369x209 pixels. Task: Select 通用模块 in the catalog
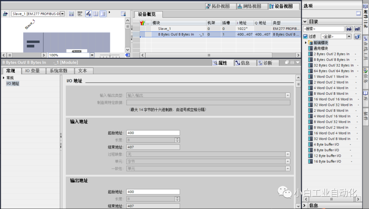point(320,48)
